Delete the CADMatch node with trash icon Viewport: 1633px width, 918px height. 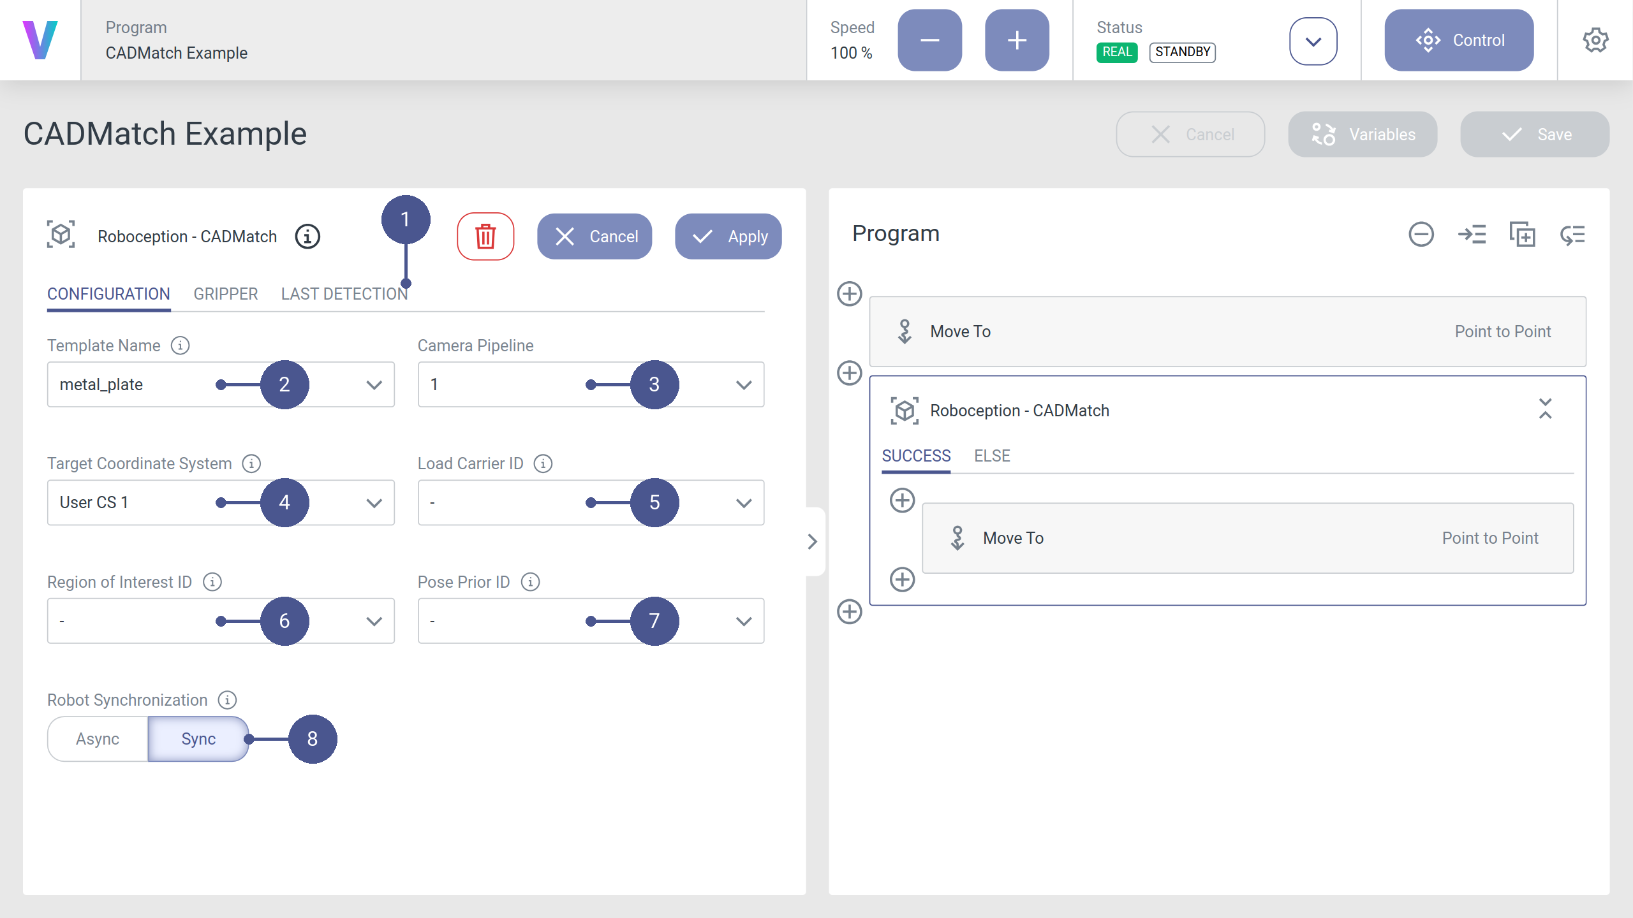[485, 237]
